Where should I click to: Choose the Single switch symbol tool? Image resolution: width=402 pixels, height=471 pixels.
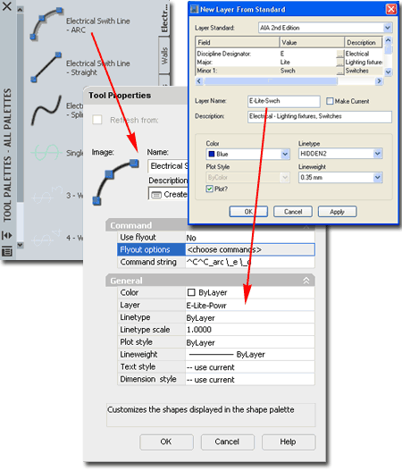pos(46,153)
